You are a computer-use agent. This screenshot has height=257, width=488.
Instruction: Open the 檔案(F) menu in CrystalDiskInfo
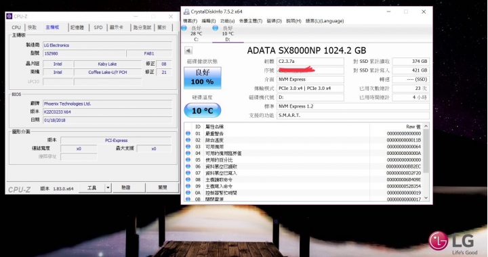pos(190,21)
